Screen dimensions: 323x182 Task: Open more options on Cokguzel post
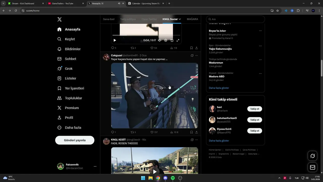point(197,55)
